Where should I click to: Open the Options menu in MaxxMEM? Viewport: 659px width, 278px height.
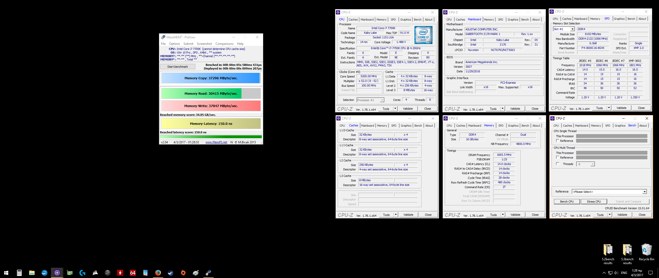(175, 44)
